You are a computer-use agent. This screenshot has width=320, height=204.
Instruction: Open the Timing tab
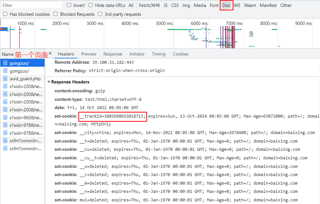[x=159, y=54]
